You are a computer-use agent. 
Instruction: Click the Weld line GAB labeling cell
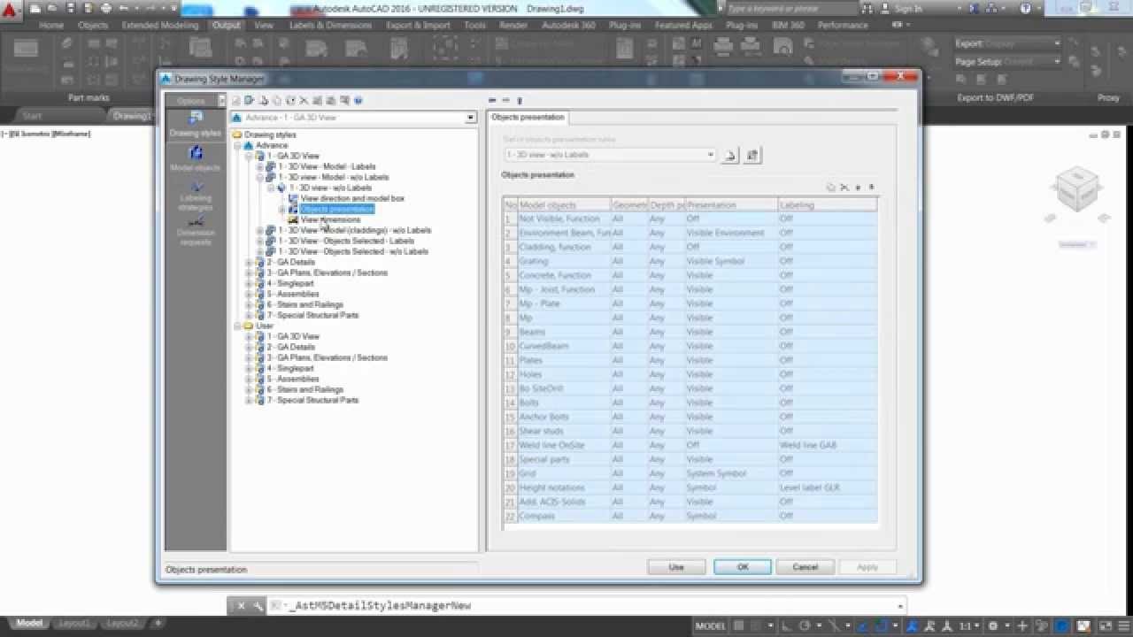pos(828,445)
